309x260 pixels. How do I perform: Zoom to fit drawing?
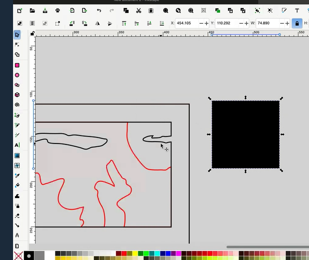point(178,11)
